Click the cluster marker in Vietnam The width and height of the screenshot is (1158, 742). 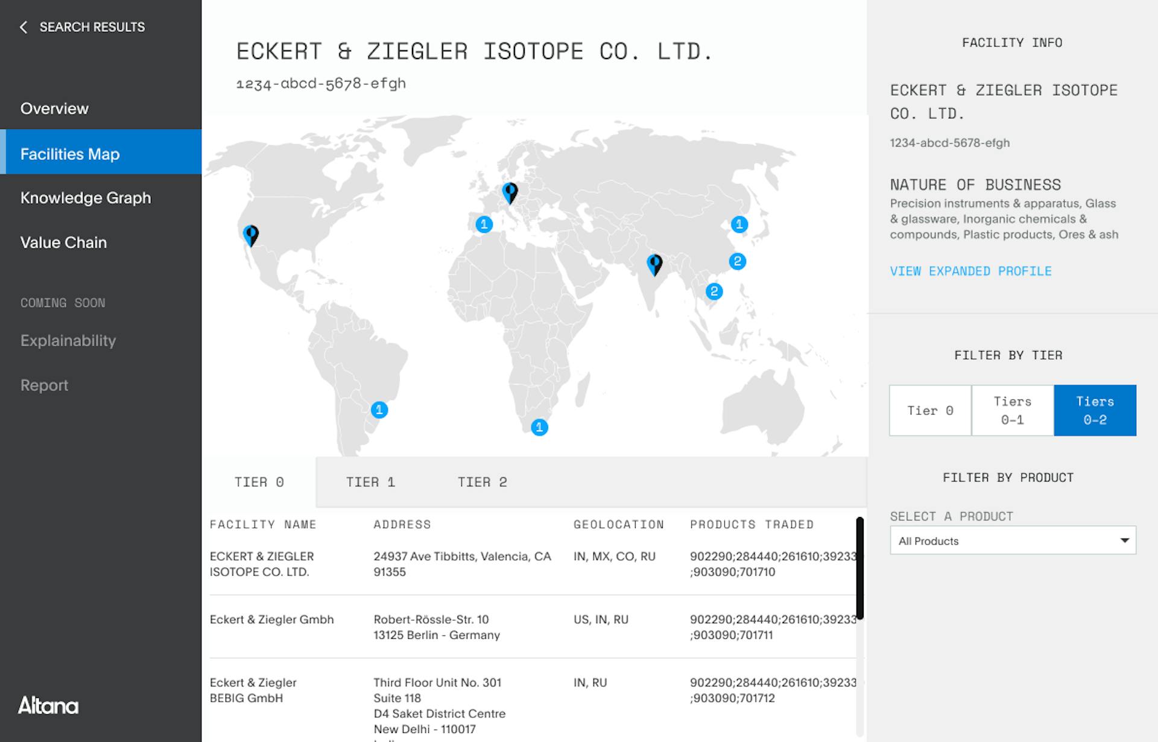point(714,292)
